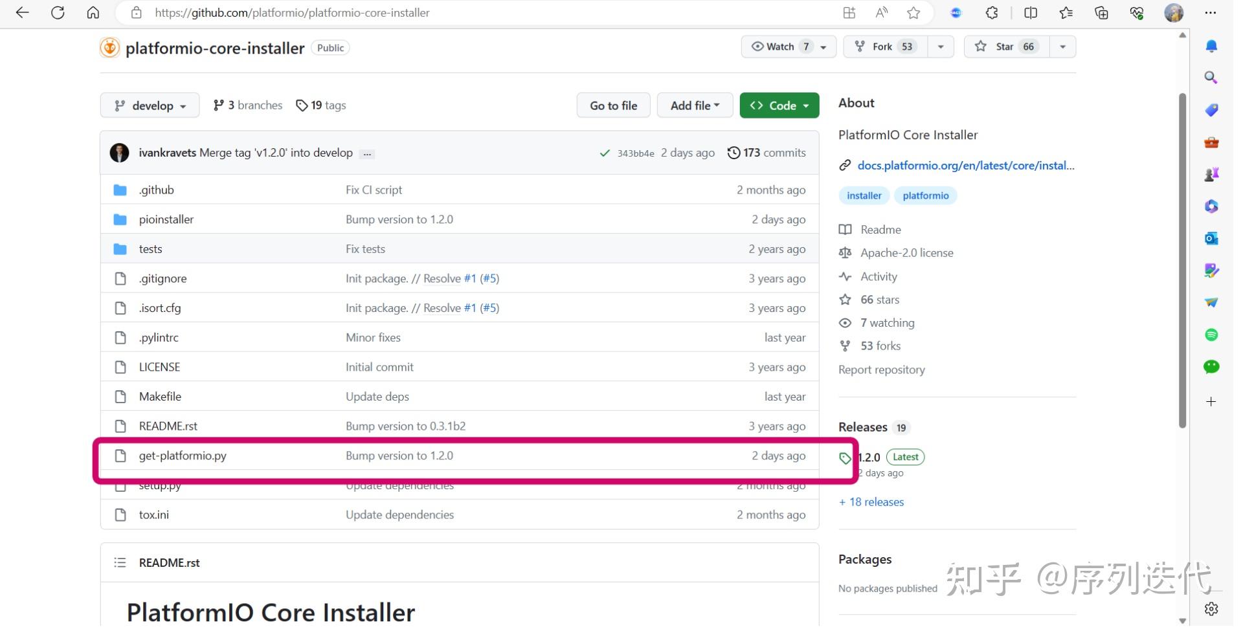
Task: Open the browser home page icon
Action: pyautogui.click(x=93, y=13)
